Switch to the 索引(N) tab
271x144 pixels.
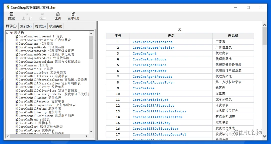[x=26, y=26]
